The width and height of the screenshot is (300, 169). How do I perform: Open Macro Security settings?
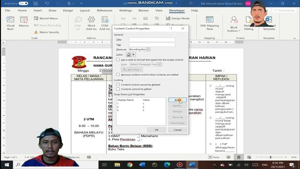point(47,32)
